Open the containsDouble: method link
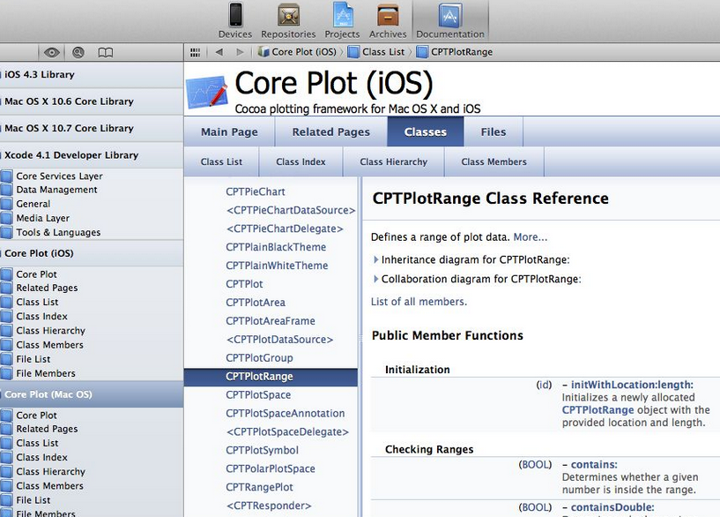720x517 pixels. [x=612, y=507]
